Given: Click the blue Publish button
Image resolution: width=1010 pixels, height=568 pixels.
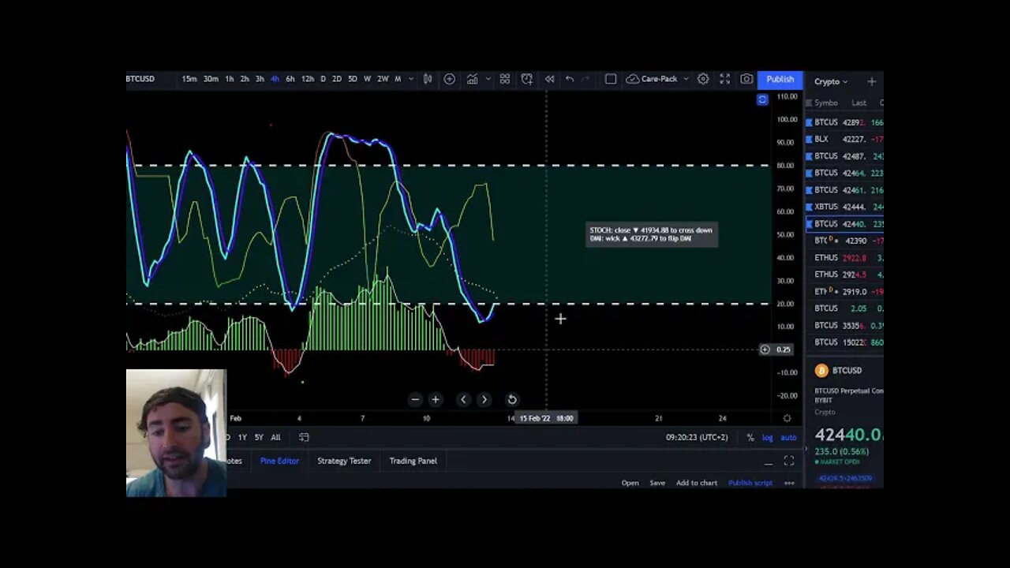Looking at the screenshot, I should [780, 79].
